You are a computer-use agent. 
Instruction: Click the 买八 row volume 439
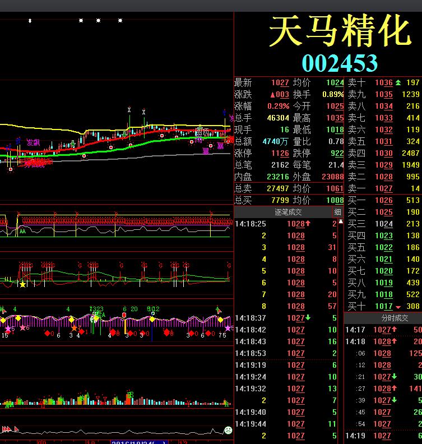[x=413, y=283]
